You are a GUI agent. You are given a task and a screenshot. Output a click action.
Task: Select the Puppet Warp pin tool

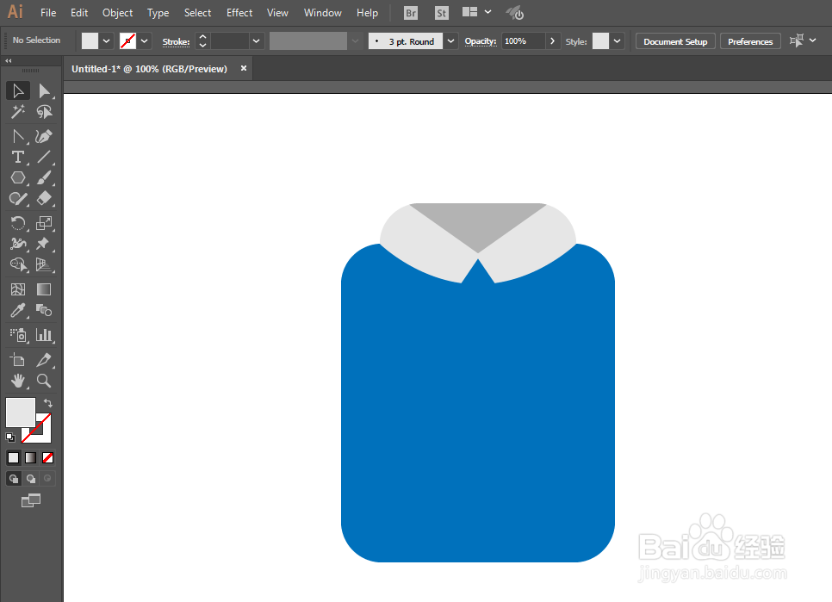click(x=44, y=244)
